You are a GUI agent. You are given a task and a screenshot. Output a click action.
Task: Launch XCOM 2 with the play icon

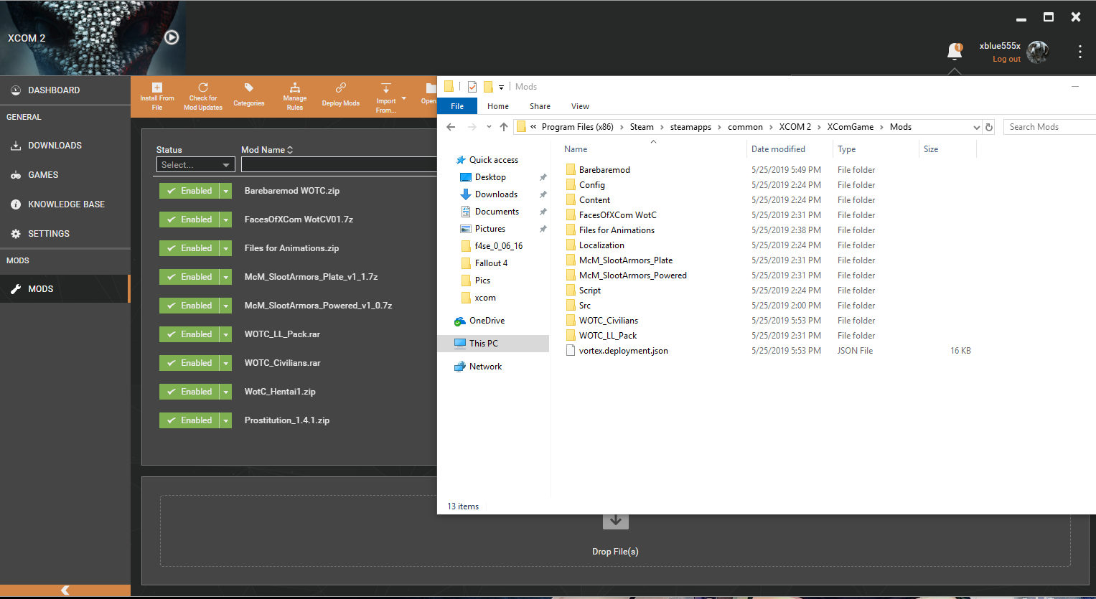(172, 37)
